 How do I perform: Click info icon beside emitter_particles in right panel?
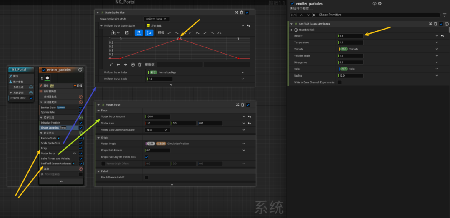pos(375,4)
